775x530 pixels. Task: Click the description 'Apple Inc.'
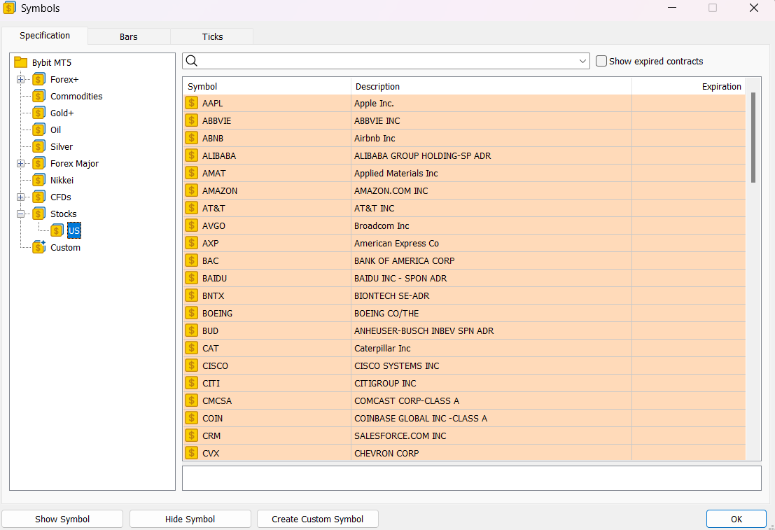coord(374,104)
